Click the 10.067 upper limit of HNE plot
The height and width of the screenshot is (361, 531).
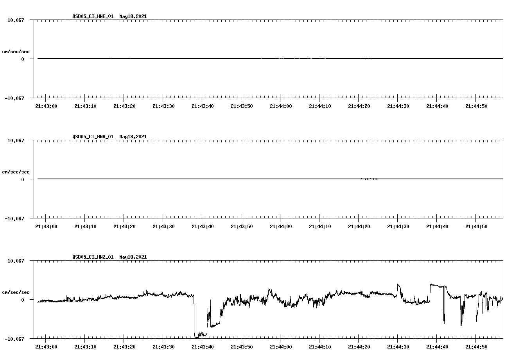coord(16,20)
